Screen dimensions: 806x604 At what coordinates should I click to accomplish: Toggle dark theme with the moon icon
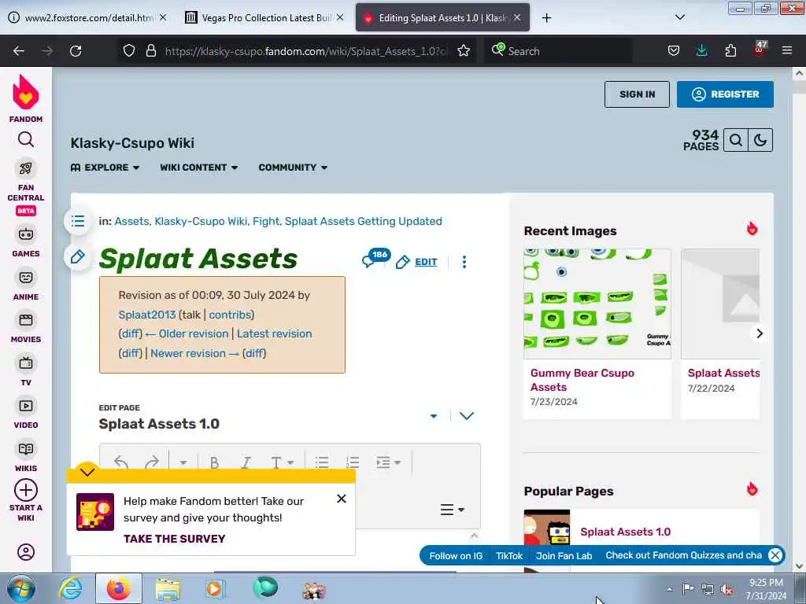point(760,140)
